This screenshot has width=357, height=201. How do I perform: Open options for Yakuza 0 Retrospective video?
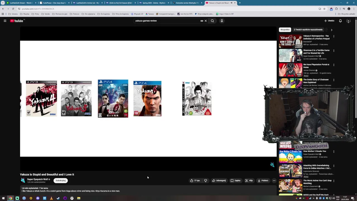coord(334,36)
